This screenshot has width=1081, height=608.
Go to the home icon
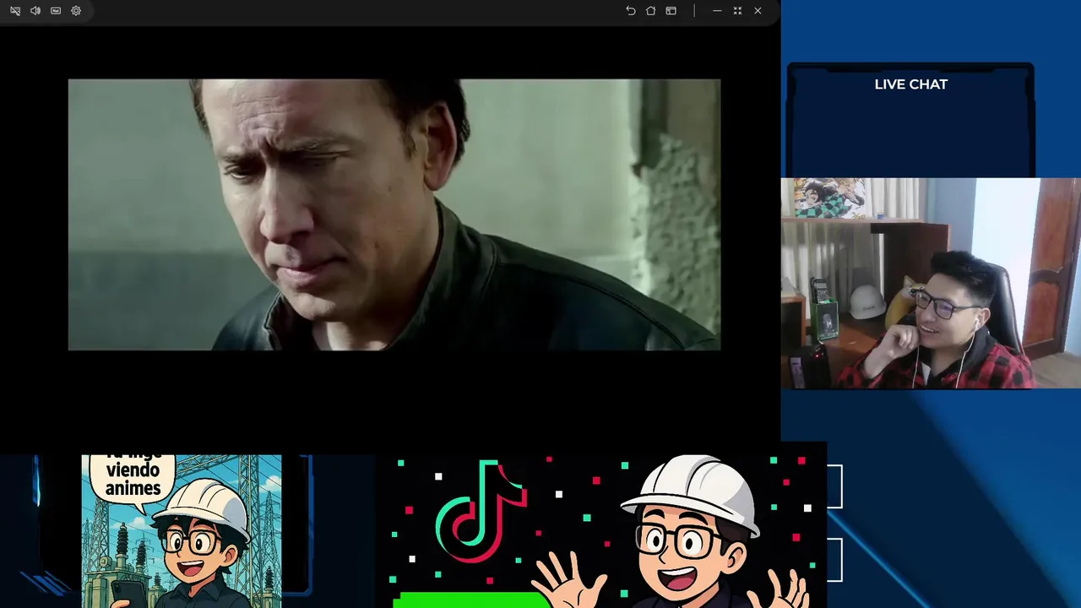[x=650, y=11]
